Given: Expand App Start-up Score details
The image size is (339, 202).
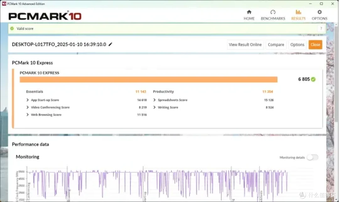Looking at the screenshot, I should (27, 100).
